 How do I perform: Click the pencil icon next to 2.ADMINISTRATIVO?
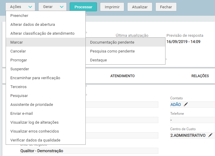tap(210, 135)
